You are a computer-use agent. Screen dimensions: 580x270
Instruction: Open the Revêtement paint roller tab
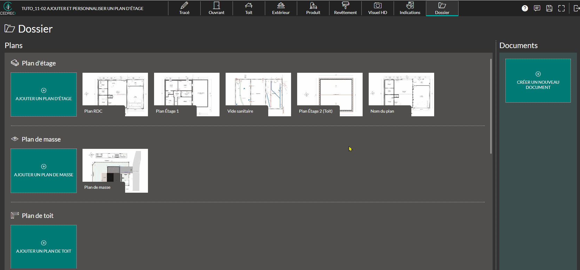tap(346, 8)
